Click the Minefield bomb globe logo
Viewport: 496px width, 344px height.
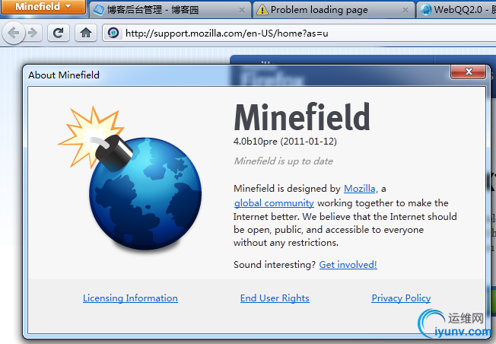tap(130, 178)
